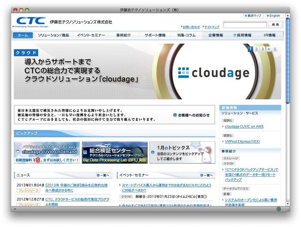Click the vertical scrollbar thumb
The height and width of the screenshot is (227, 301).
click(287, 60)
